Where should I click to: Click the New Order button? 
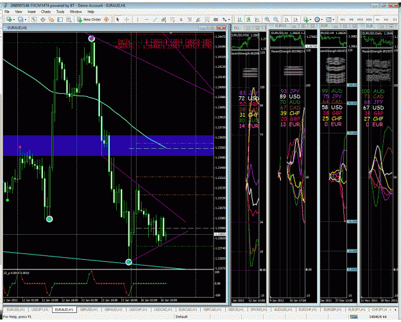click(x=90, y=19)
